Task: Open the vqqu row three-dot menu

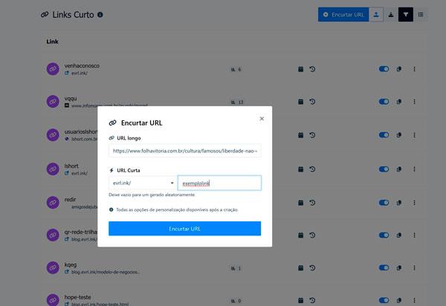Action: click(414, 102)
